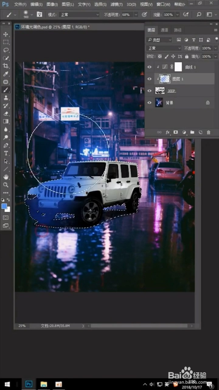Add a layer style with fx
219x390 pixels.
168,132
